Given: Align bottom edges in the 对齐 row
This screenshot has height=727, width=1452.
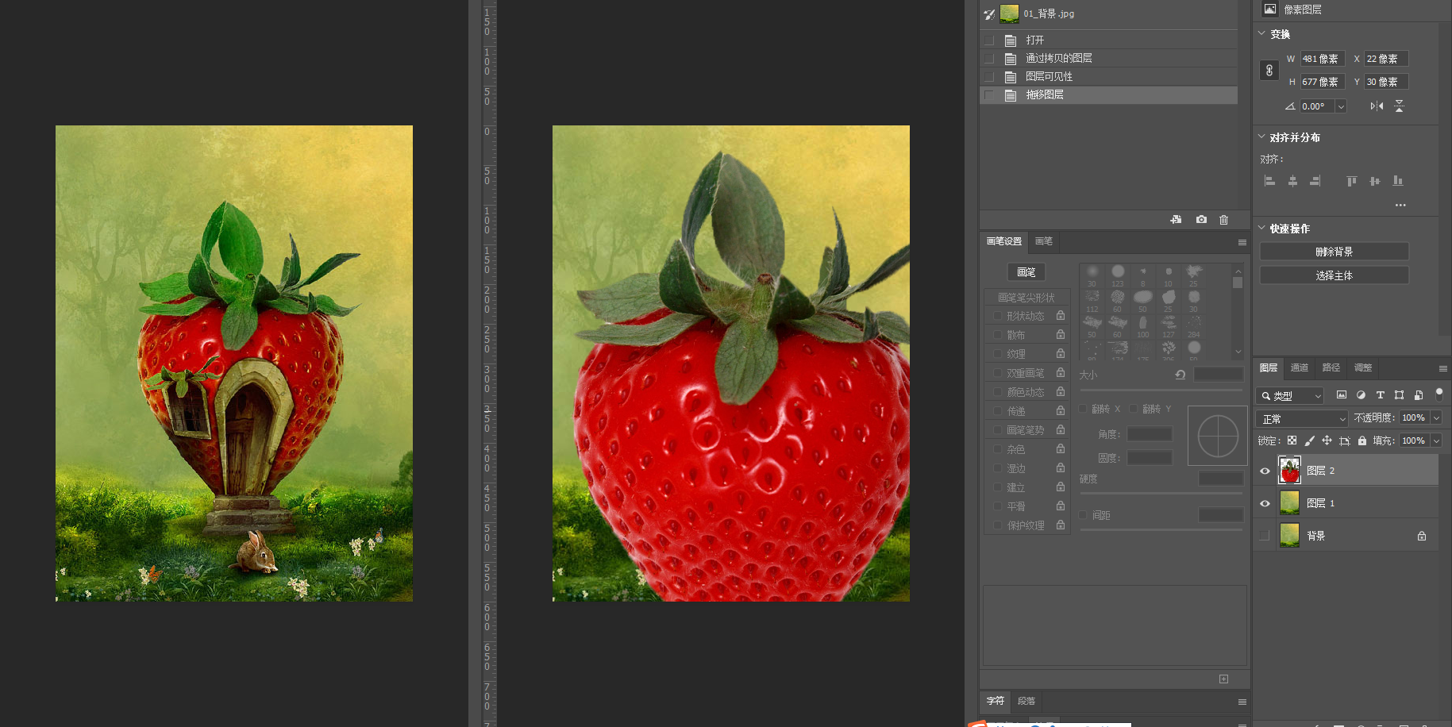Looking at the screenshot, I should coord(1398,181).
